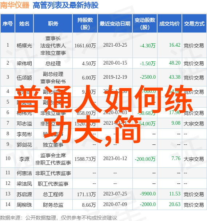The image size is (207, 221).
Task: Click the 总经理 position cell
Action: 53,63
